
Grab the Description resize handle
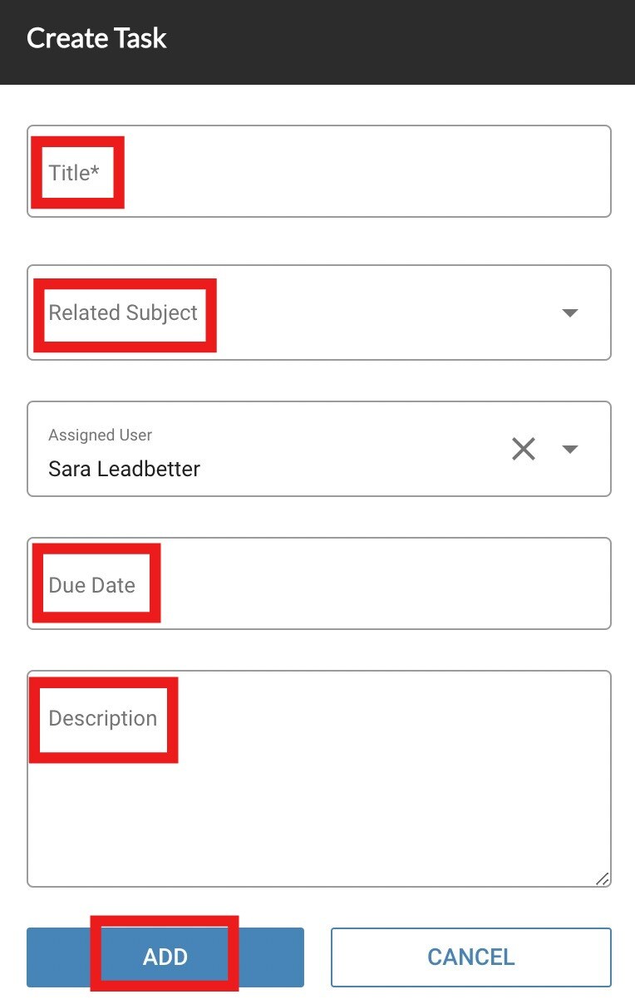coord(603,878)
